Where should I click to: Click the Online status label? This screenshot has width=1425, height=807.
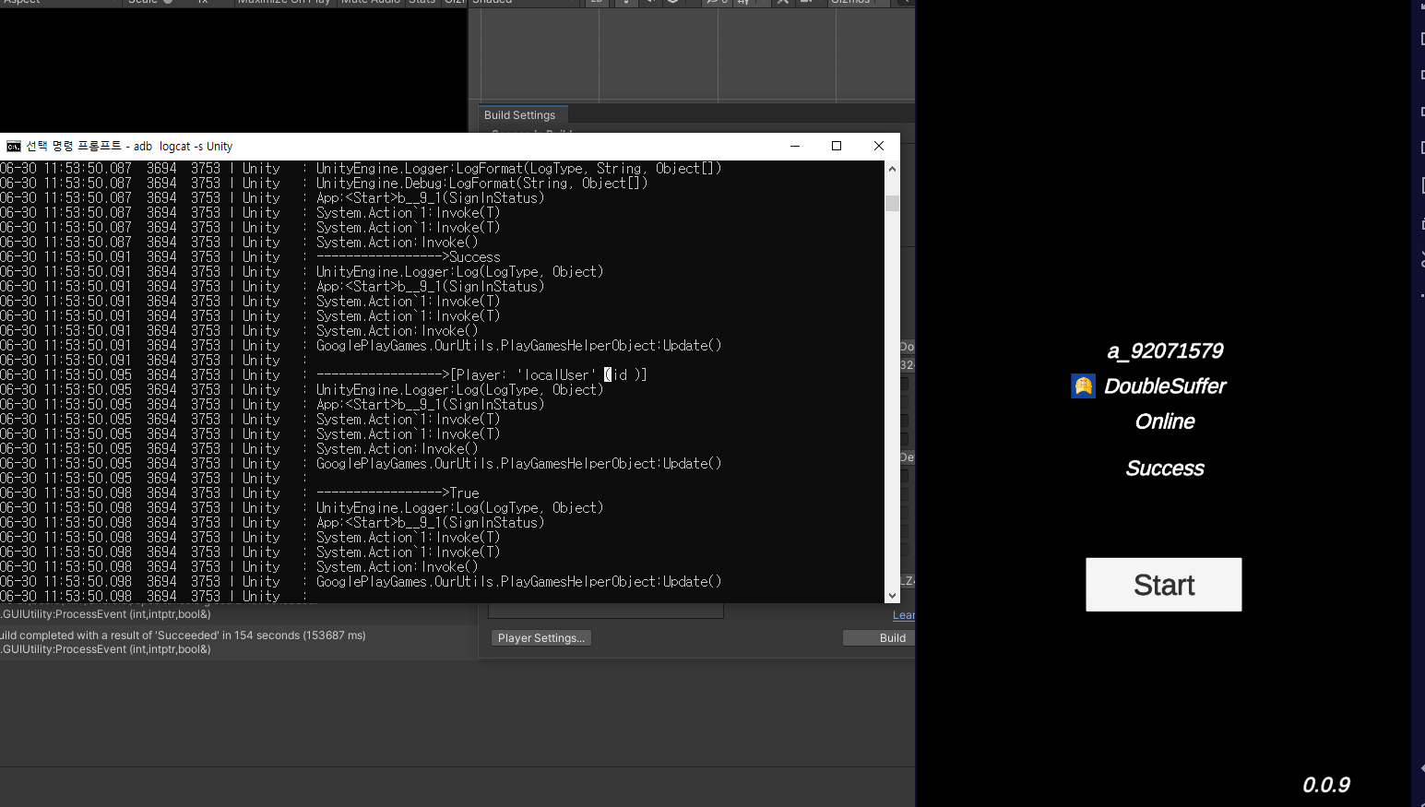(1165, 421)
